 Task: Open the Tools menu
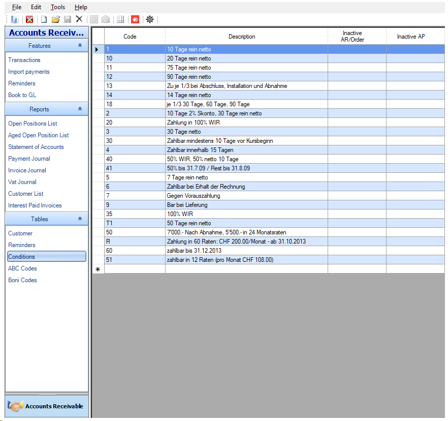tap(58, 7)
